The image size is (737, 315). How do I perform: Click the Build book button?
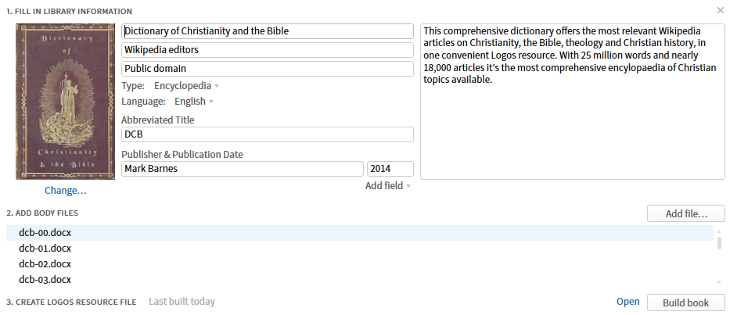[686, 302]
